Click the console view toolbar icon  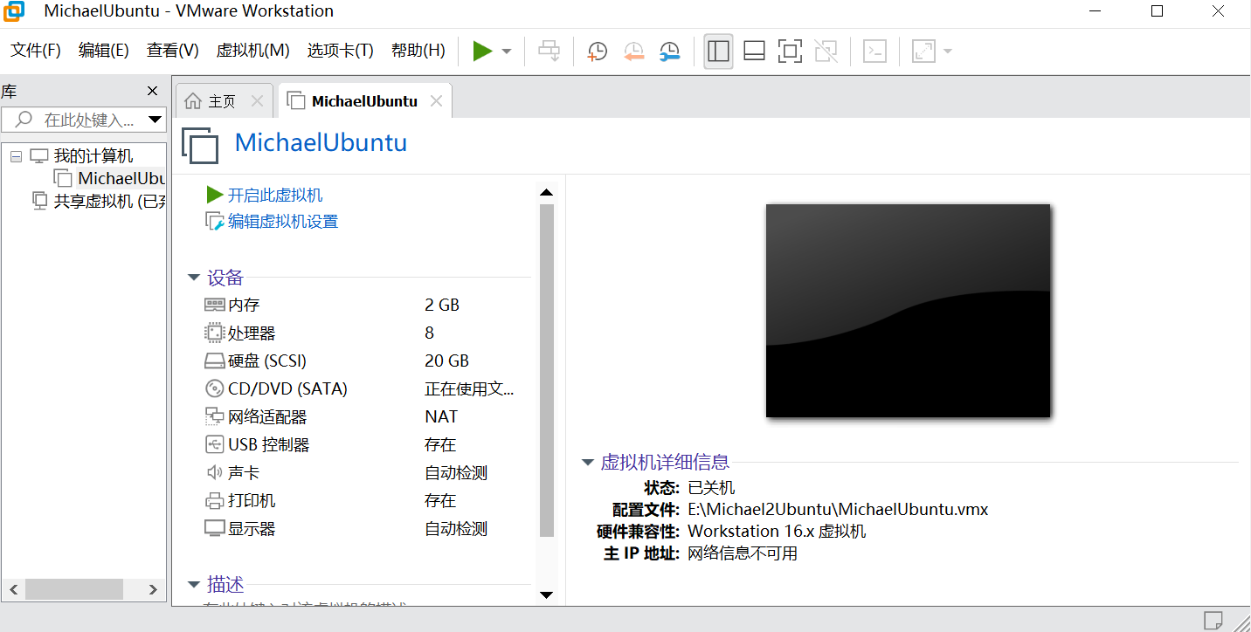tap(874, 52)
